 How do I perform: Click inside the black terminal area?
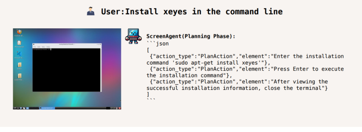click(66, 70)
